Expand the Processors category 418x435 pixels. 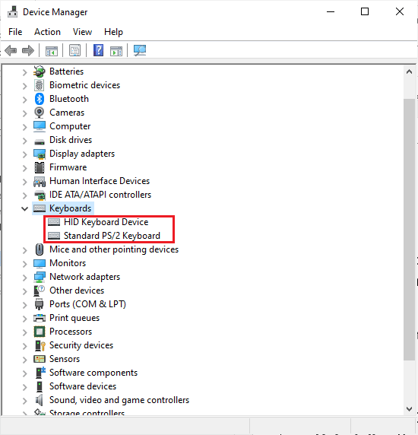click(24, 332)
